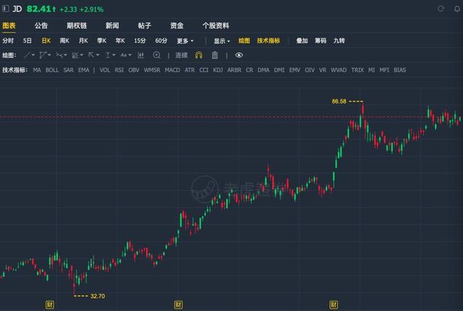
Task: Click the 连续 continuous drawing button
Action: 181,55
